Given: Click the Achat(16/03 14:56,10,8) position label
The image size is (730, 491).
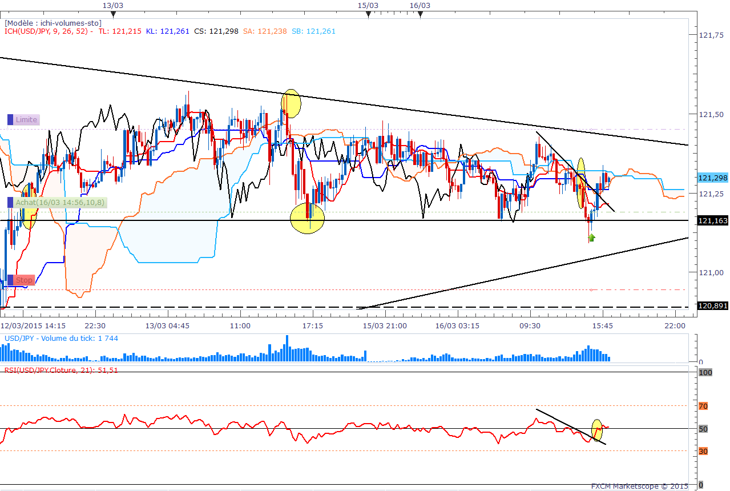Looking at the screenshot, I should coord(57,203).
